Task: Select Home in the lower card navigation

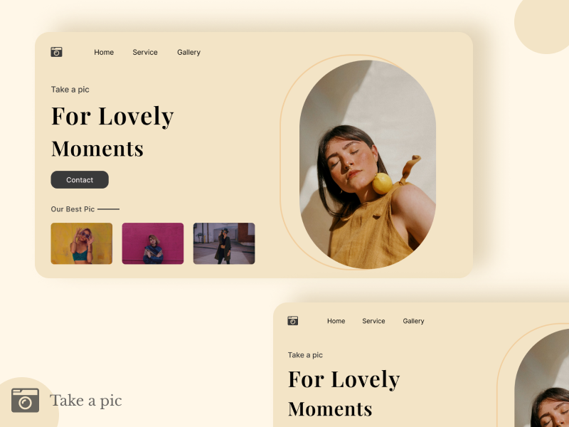Action: pyautogui.click(x=336, y=321)
